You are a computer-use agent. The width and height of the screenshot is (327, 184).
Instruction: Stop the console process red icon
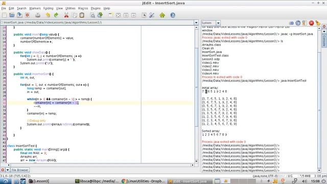pos(311,23)
